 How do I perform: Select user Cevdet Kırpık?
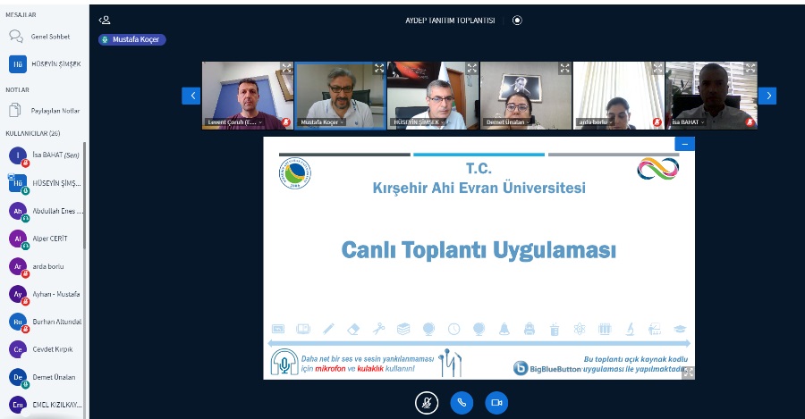click(x=45, y=349)
